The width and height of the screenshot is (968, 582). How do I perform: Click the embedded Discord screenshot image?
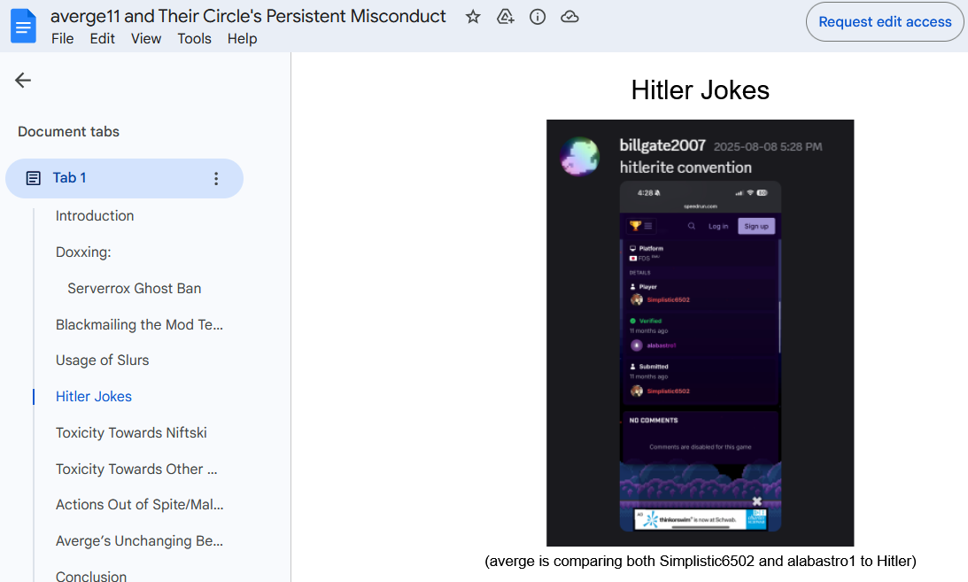click(700, 333)
